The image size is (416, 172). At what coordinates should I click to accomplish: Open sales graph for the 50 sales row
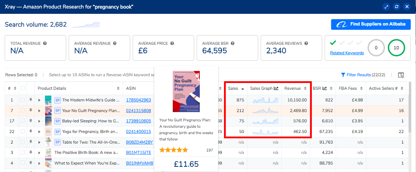pos(265,132)
